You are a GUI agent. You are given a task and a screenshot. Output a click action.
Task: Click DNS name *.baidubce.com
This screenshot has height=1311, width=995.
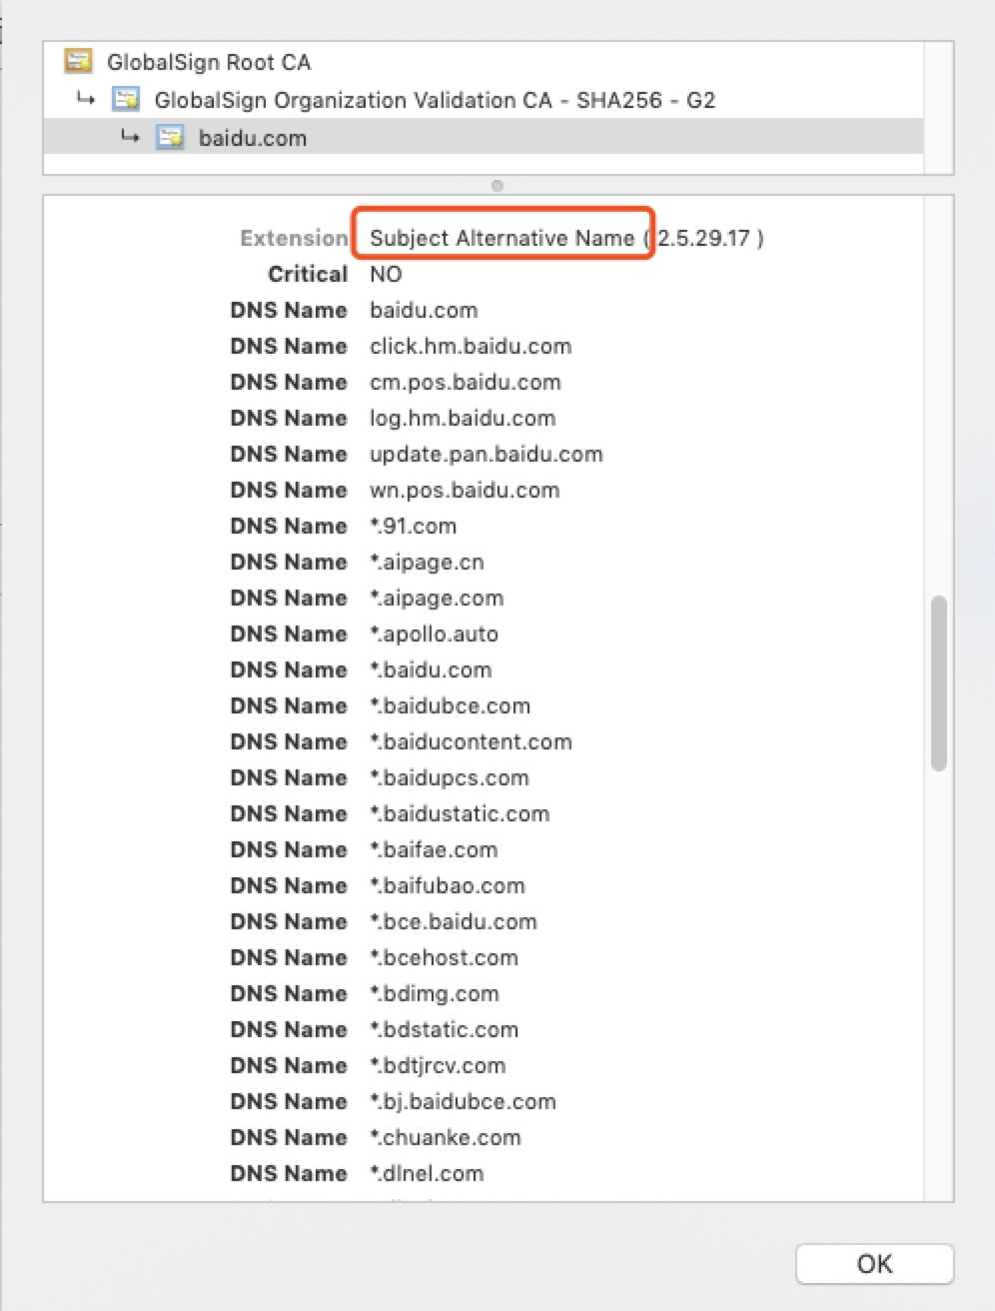click(451, 705)
